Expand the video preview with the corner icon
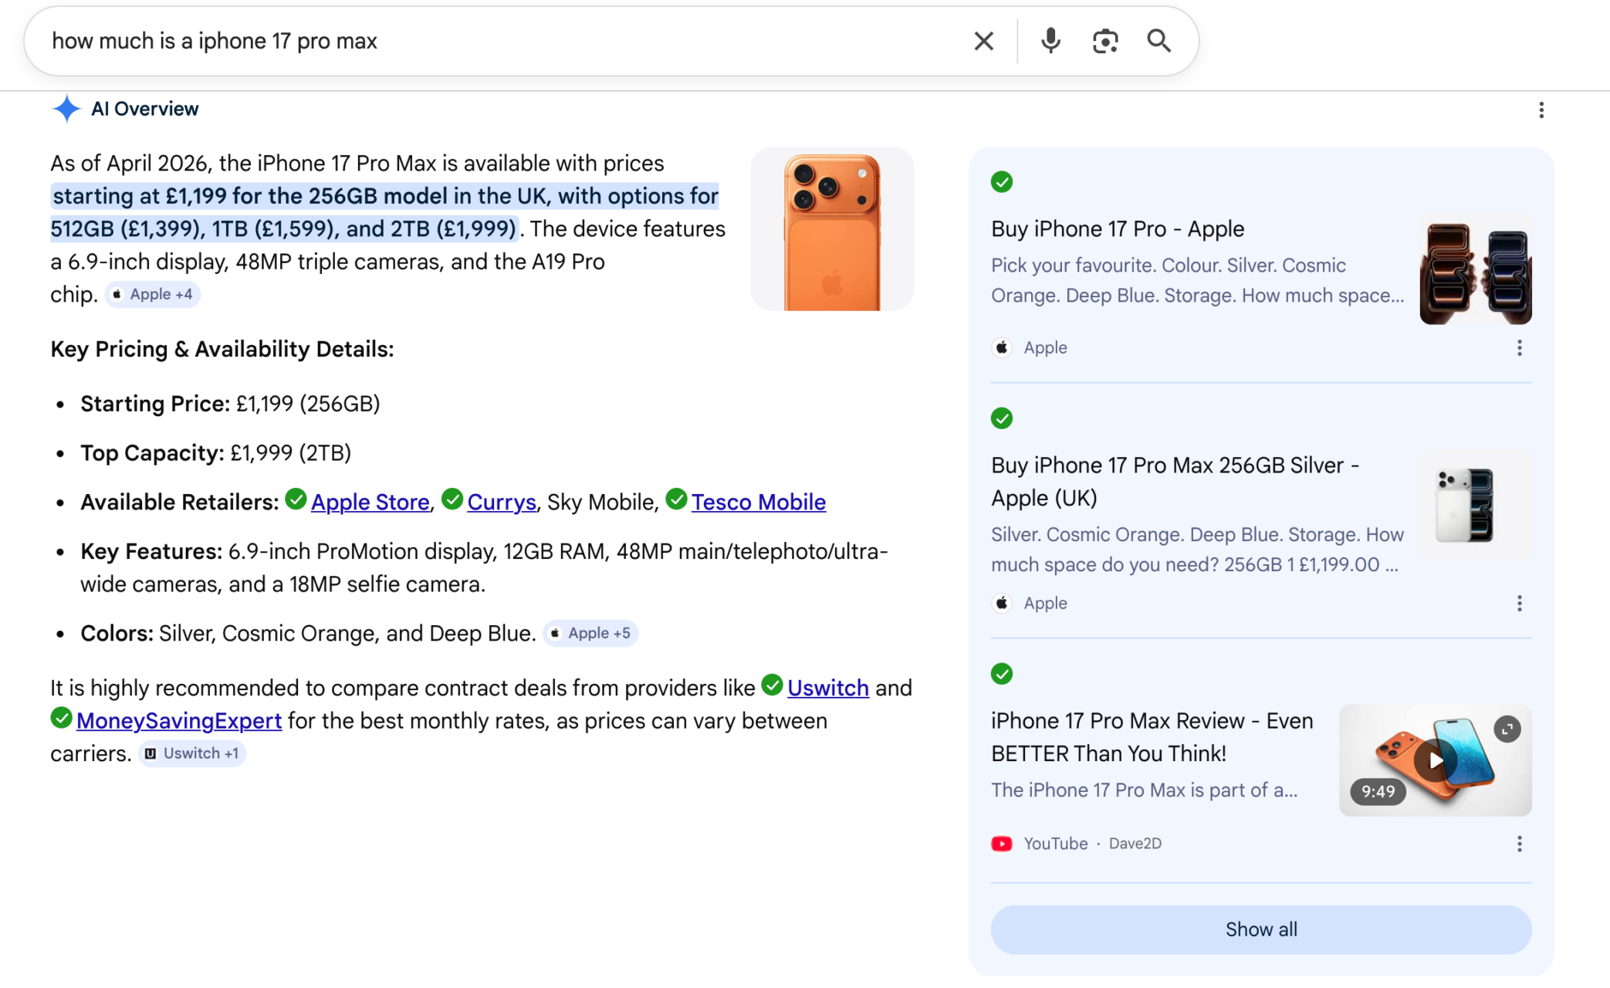Screen dimensions: 1610x988 (1507, 729)
